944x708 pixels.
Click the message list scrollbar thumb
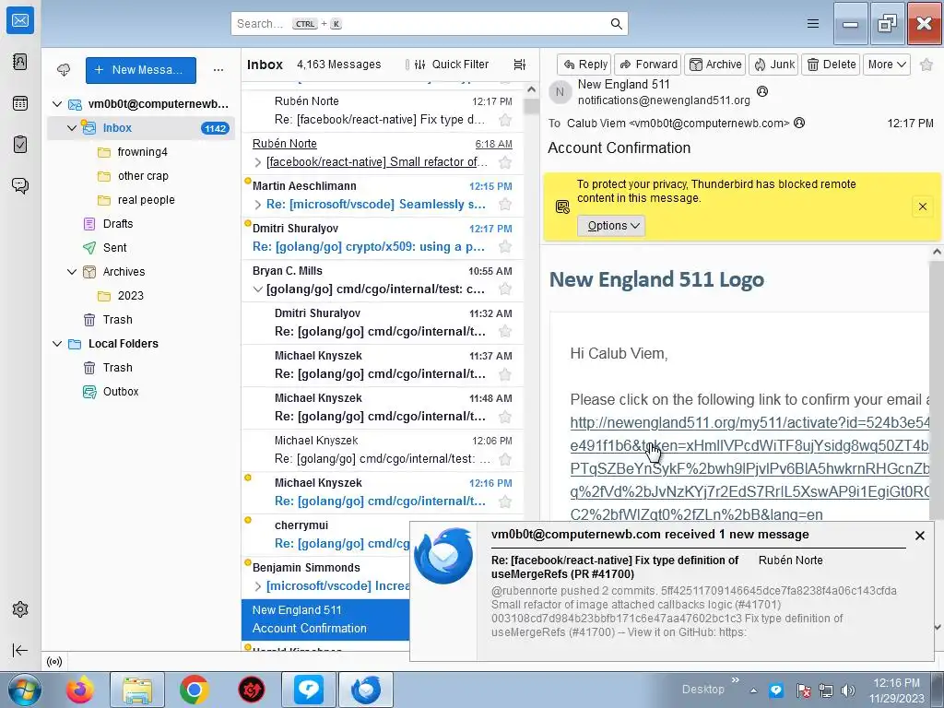click(531, 106)
